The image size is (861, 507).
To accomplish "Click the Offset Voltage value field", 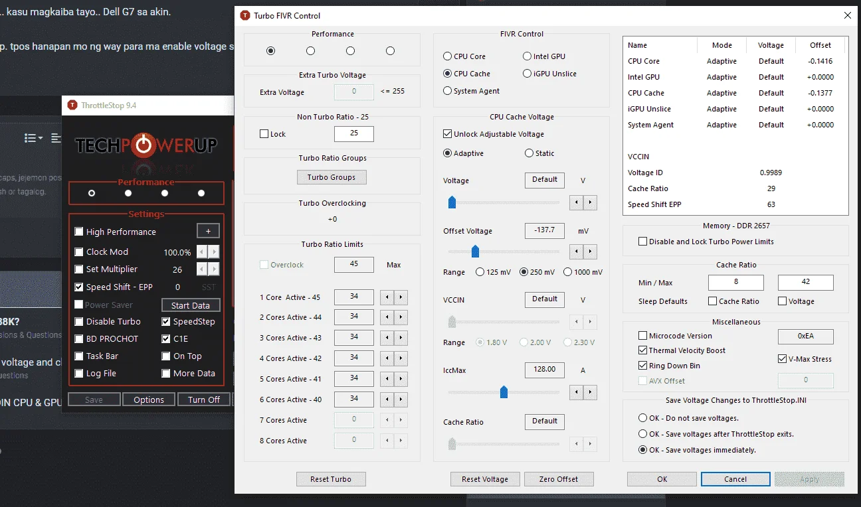I will pyautogui.click(x=545, y=231).
